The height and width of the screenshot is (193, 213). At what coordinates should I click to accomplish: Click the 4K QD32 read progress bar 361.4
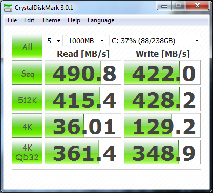point(83,152)
